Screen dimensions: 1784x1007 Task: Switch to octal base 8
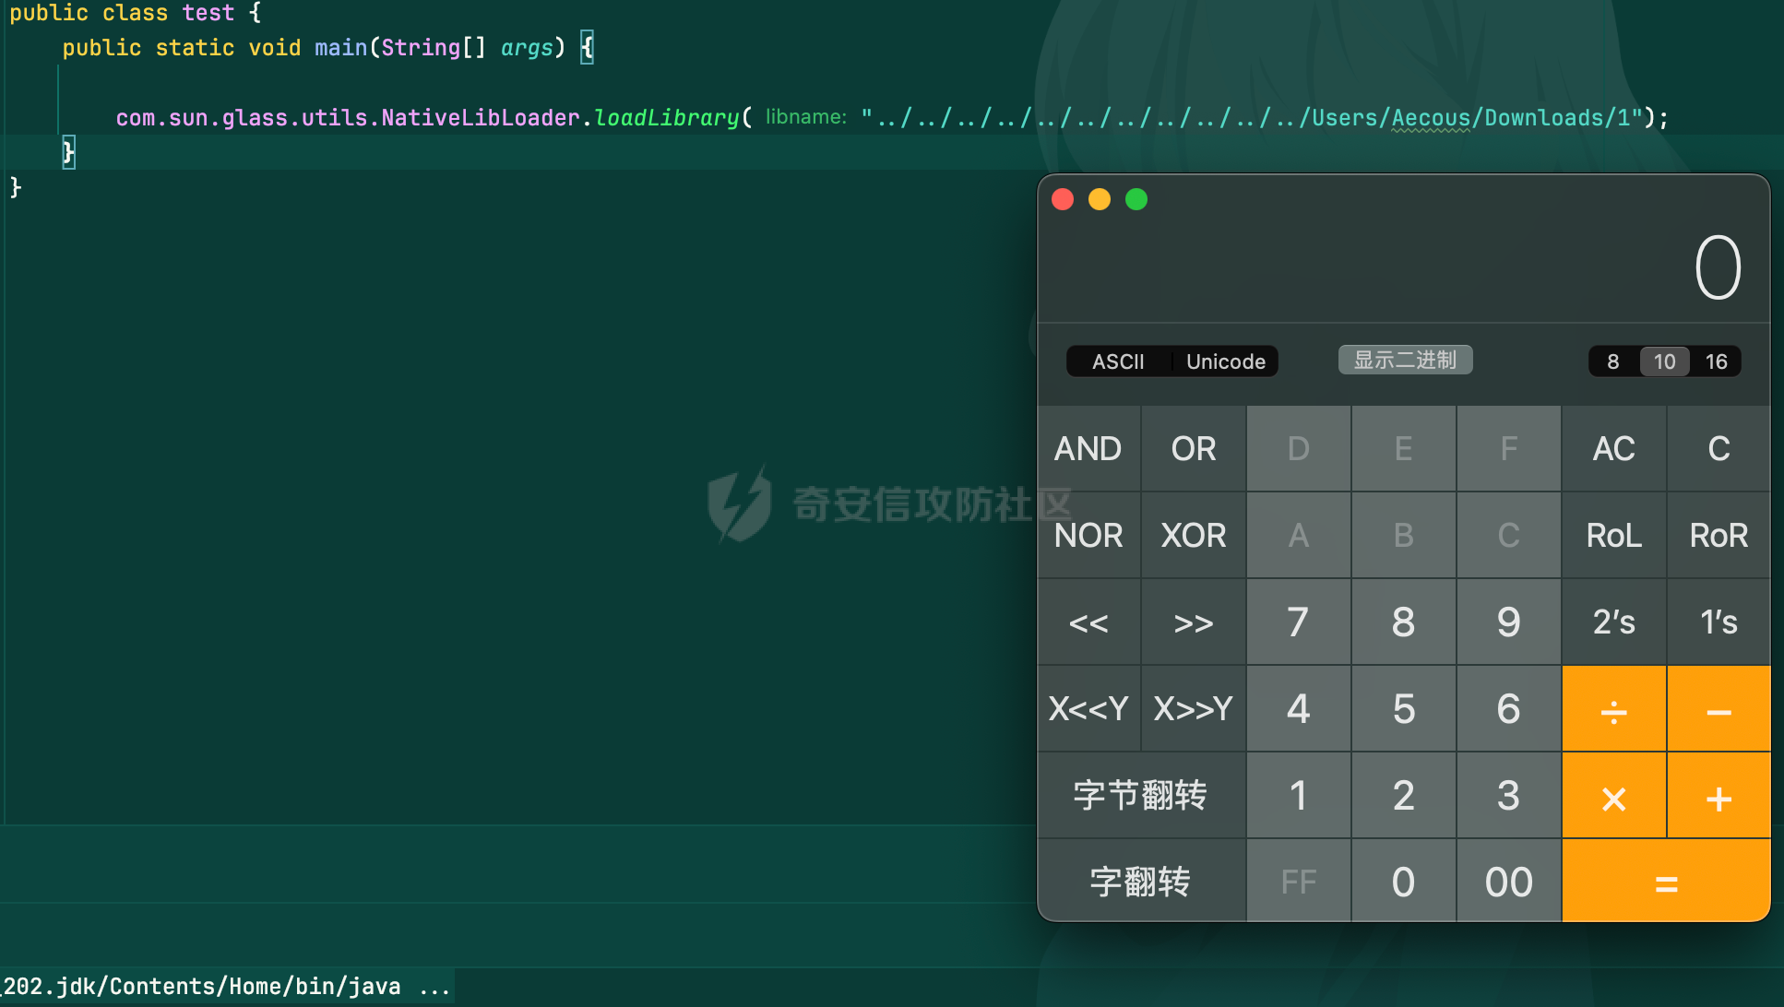point(1612,361)
